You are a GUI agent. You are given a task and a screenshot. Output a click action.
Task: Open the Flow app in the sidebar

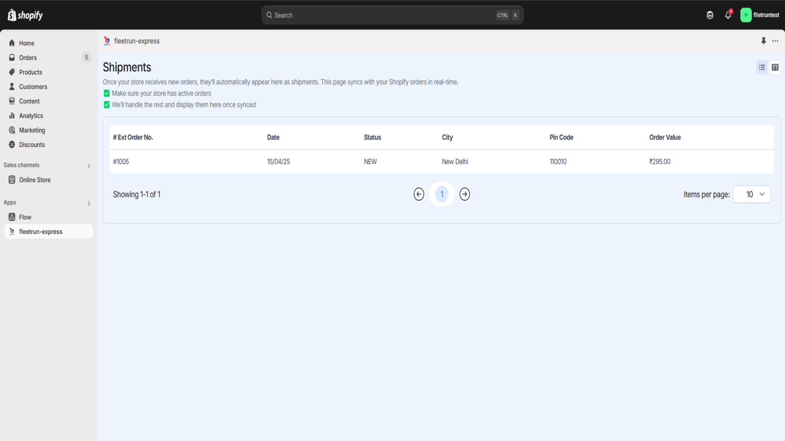click(25, 217)
